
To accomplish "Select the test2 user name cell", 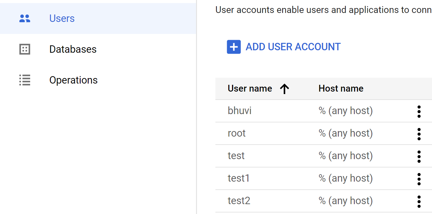I will click(x=239, y=201).
